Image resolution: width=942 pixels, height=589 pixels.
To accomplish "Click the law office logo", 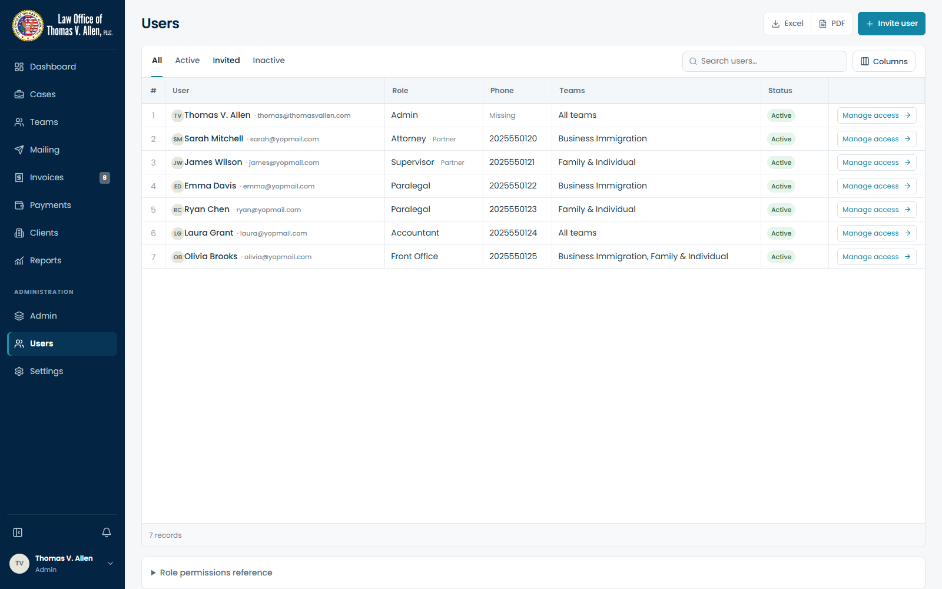I will [x=62, y=25].
